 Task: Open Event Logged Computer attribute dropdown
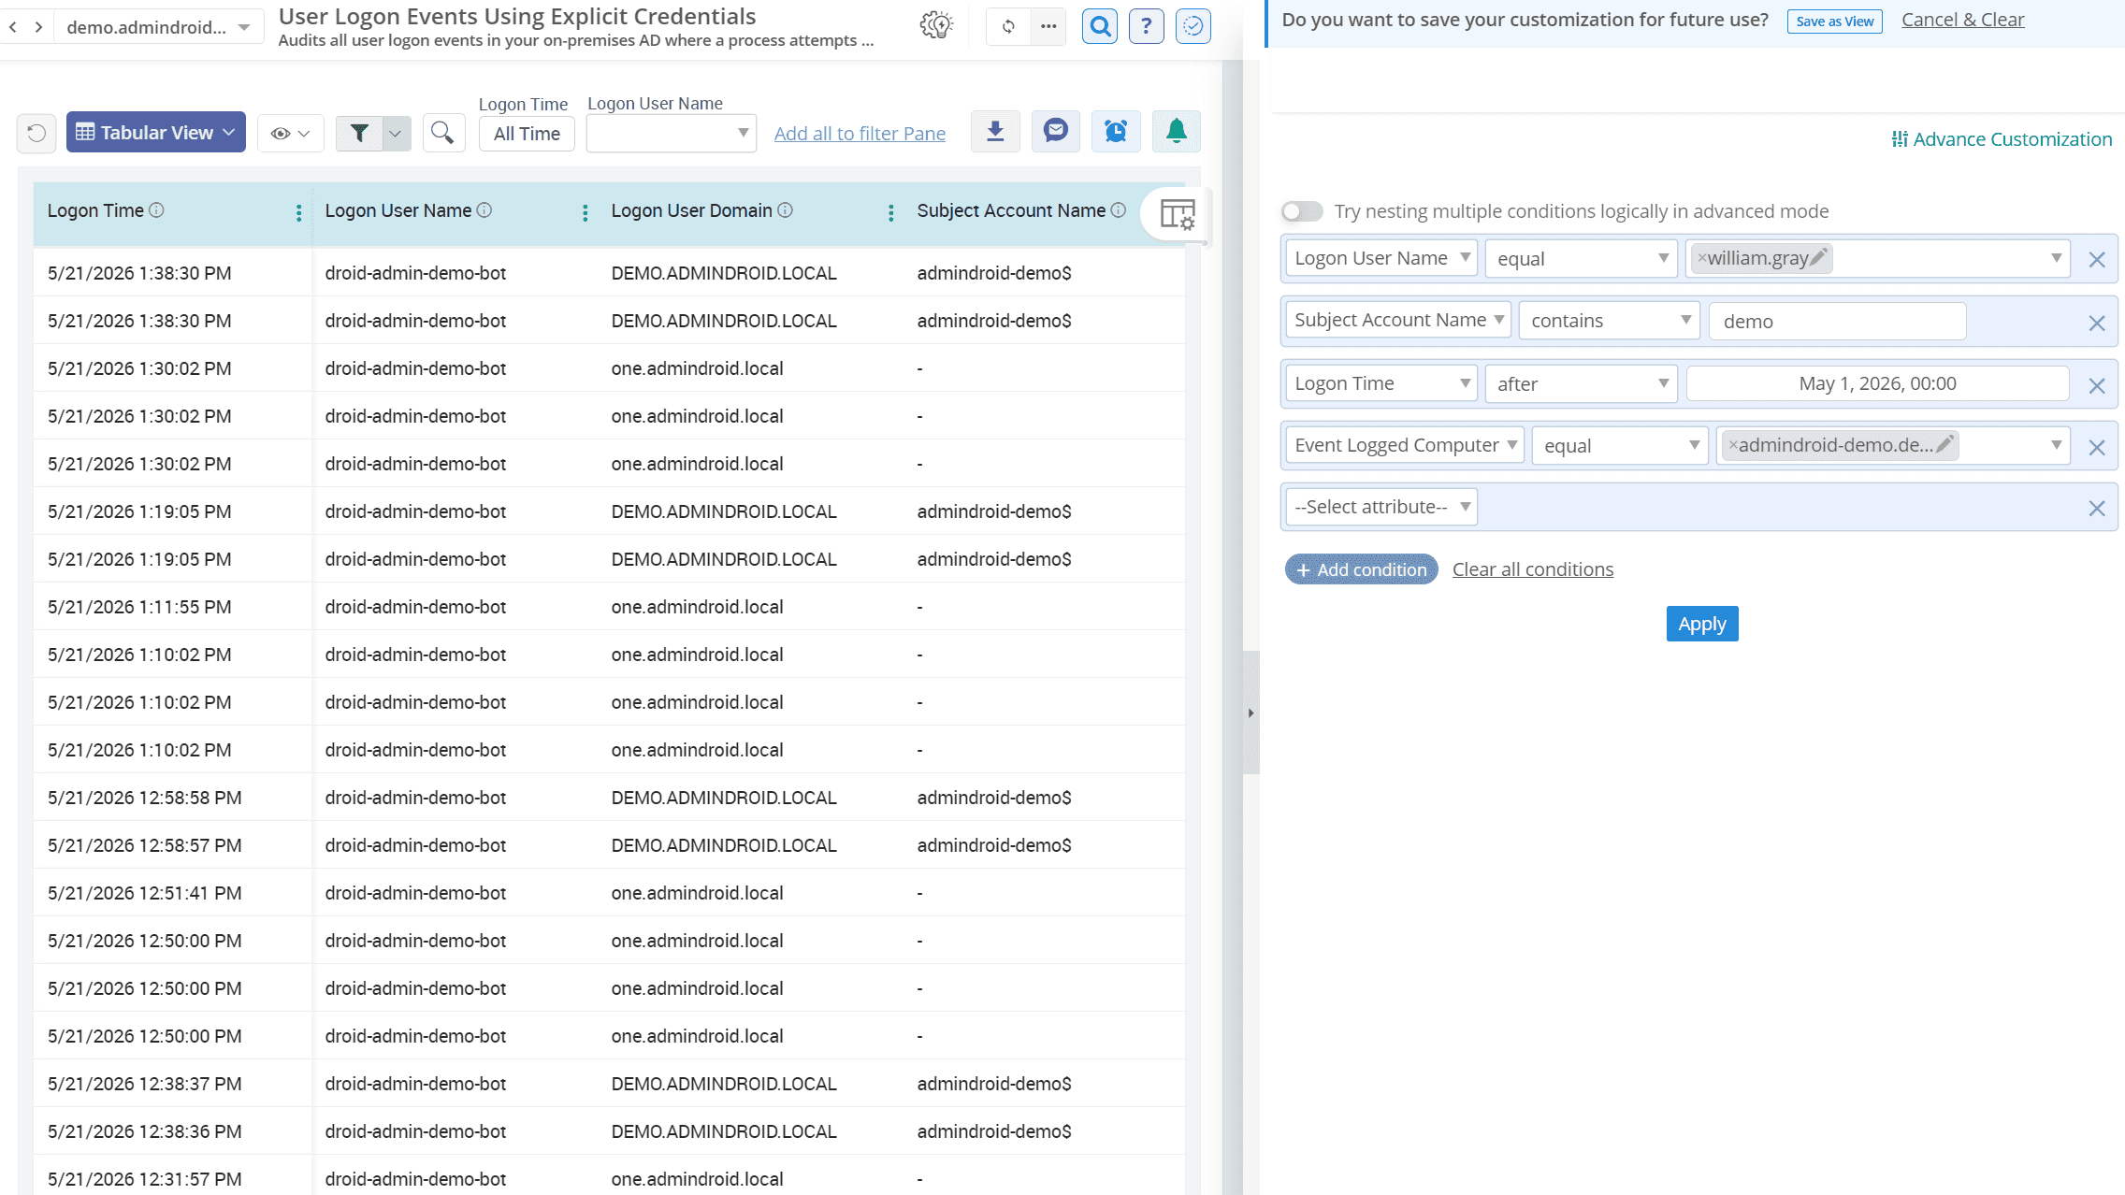(1405, 445)
